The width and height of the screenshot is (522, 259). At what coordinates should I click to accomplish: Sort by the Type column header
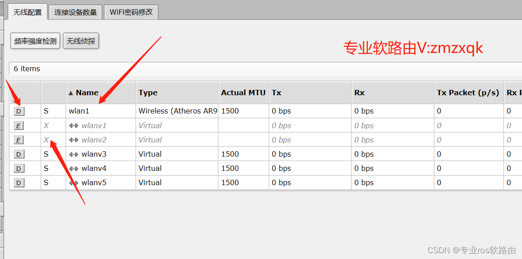[177, 93]
